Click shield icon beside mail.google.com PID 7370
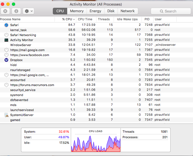 (x=6, y=75)
